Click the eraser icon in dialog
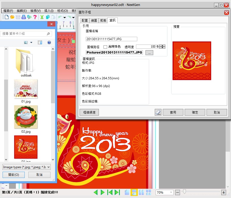The height and width of the screenshot is (198, 231). [x=158, y=112]
